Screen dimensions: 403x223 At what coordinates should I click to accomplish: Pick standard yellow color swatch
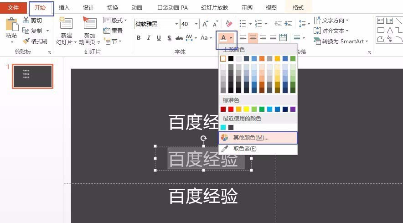(246, 109)
